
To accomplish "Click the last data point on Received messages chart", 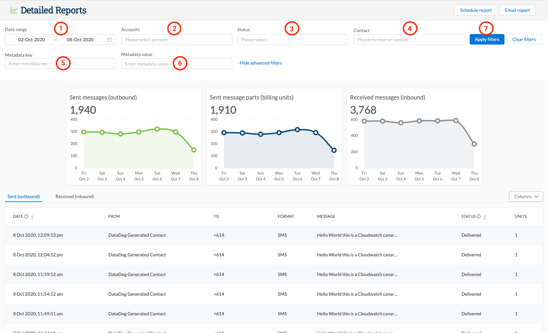I will [474, 143].
